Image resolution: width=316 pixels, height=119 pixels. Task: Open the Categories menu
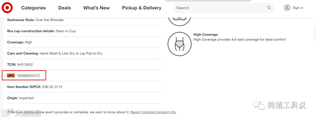pos(33,8)
